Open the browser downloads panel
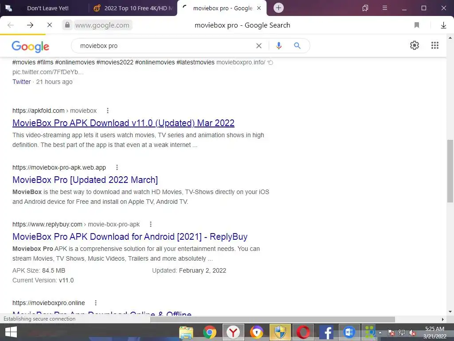This screenshot has width=454, height=341. [x=443, y=25]
